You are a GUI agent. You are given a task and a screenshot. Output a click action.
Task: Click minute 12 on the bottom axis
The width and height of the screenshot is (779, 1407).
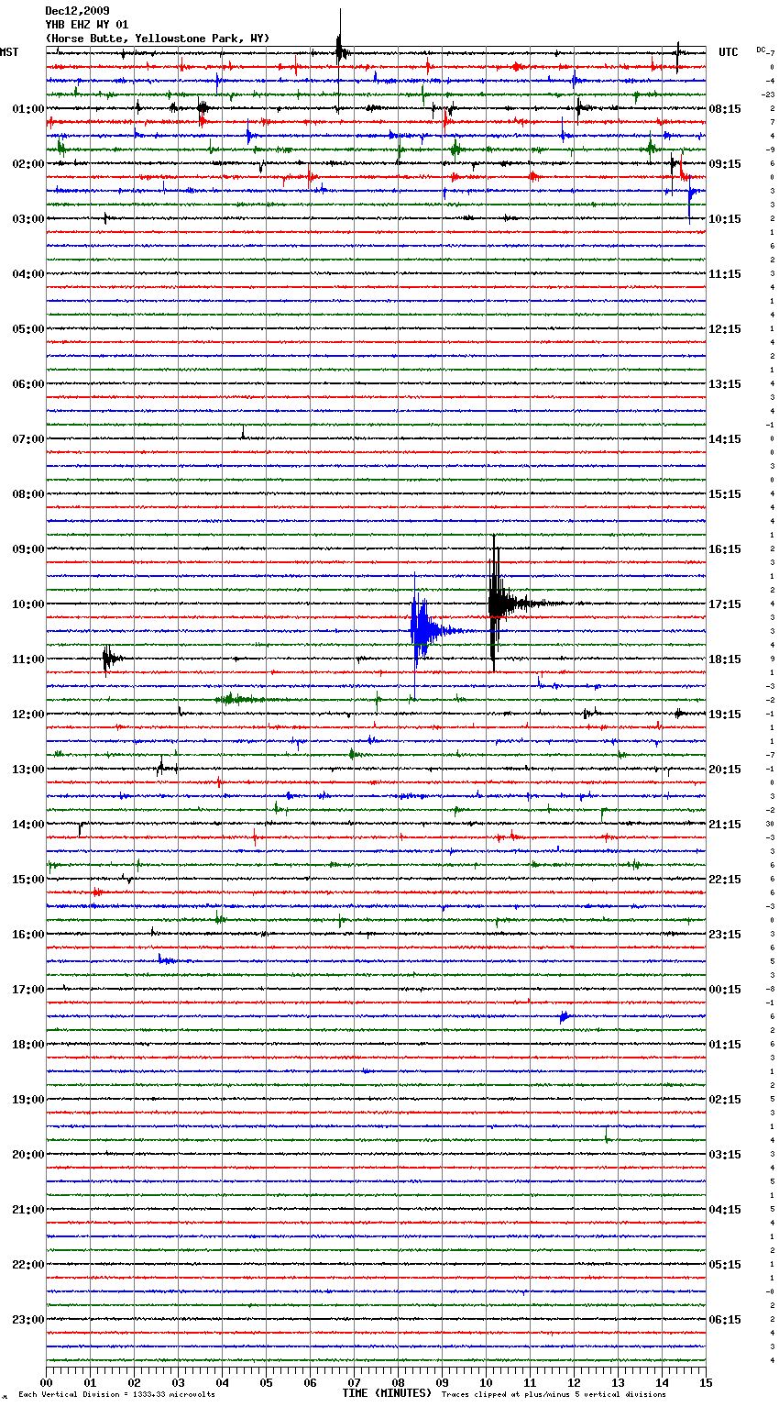[x=574, y=1382]
